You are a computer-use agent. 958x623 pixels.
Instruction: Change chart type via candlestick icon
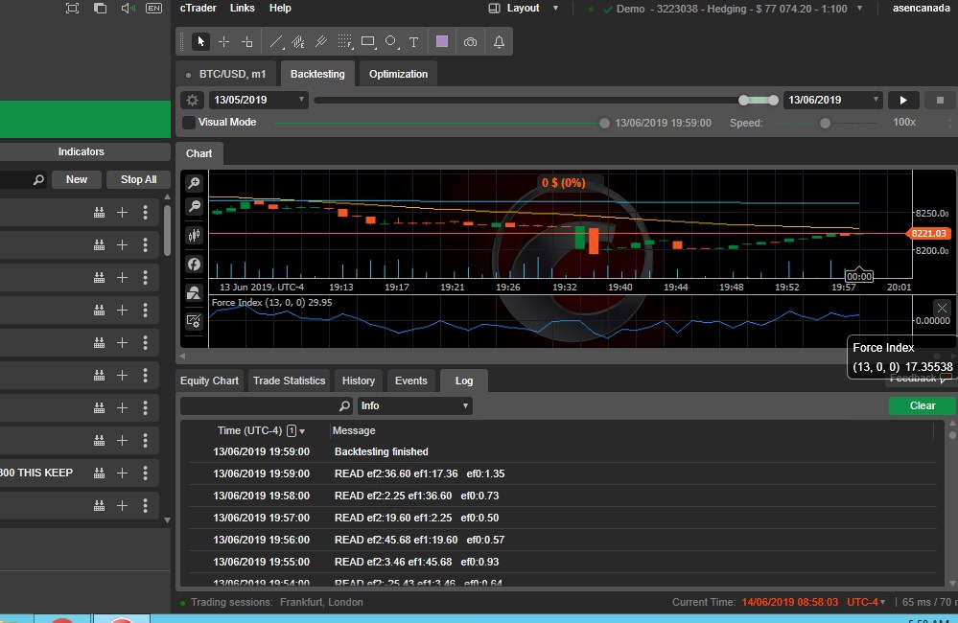coord(194,235)
